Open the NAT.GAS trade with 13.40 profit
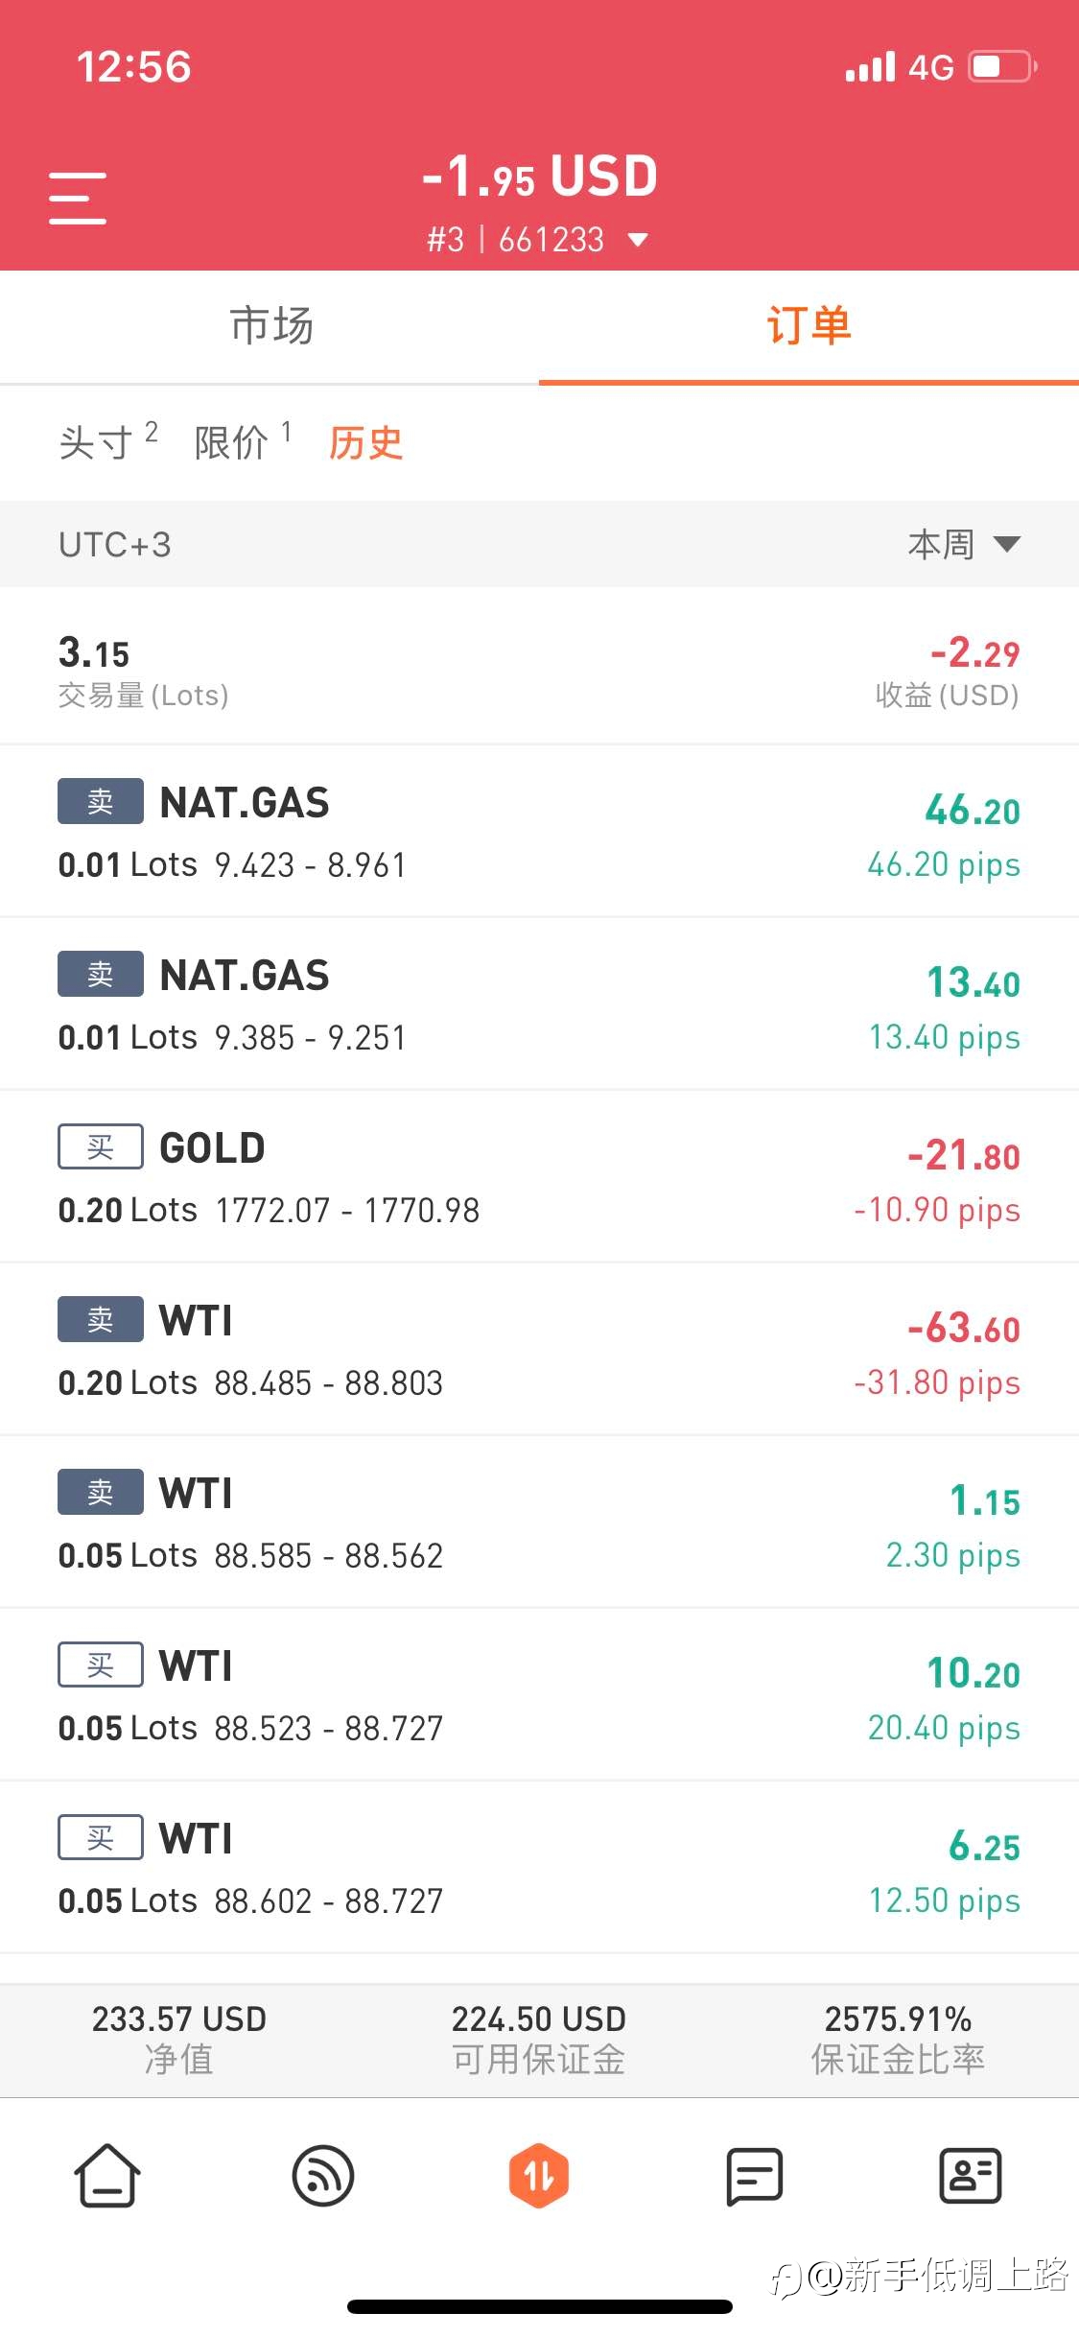The height and width of the screenshot is (2337, 1079). 539,1003
